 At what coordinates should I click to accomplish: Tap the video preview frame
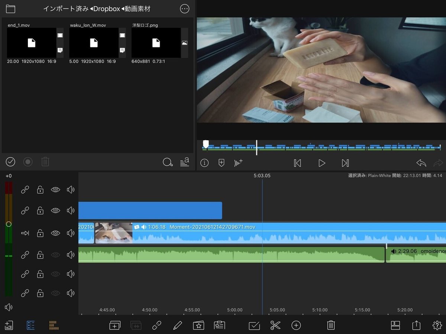(x=321, y=70)
